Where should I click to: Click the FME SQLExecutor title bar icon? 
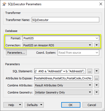click(x=4, y=4)
